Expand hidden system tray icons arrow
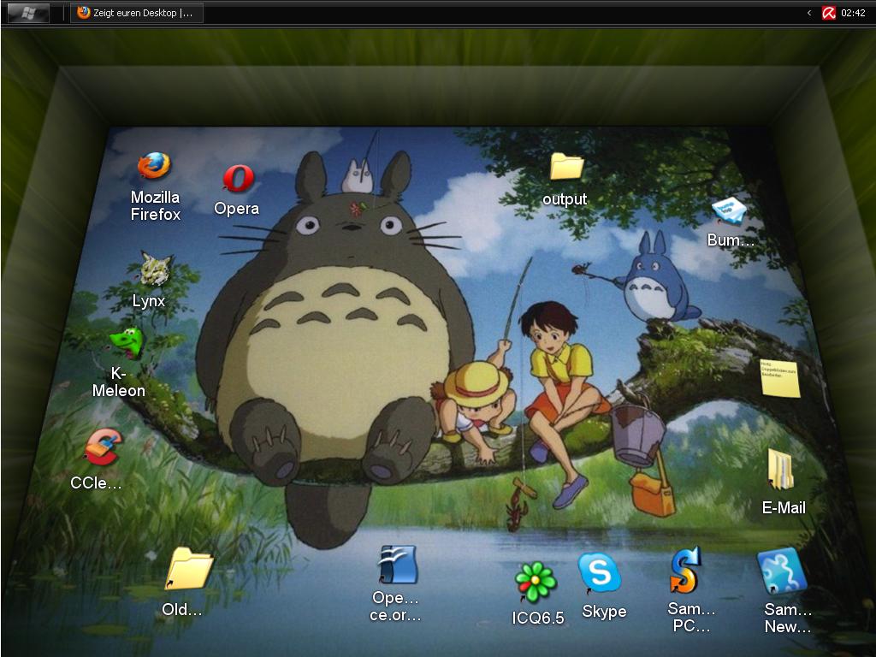Viewport: 876px width, 657px height. (x=809, y=13)
